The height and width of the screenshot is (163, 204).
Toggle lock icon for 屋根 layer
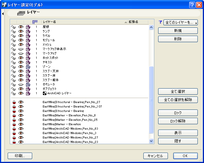(x=13, y=27)
